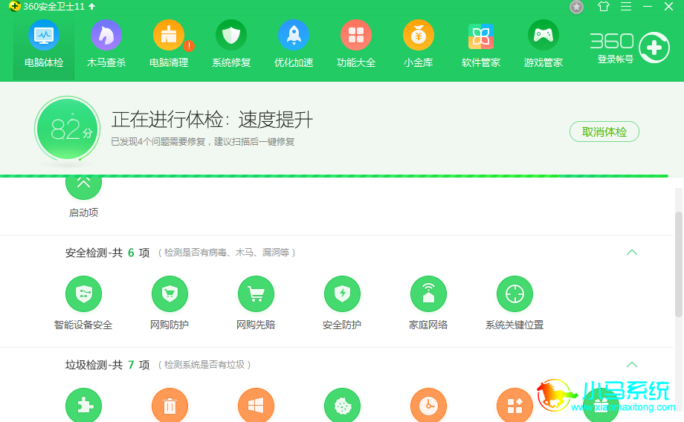Click the 360安全卫士 logo icon
The width and height of the screenshot is (684, 422).
[x=14, y=6]
